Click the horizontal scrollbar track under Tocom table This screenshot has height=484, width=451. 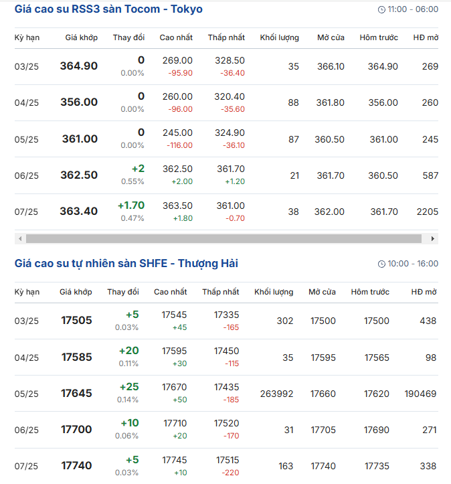(225, 239)
